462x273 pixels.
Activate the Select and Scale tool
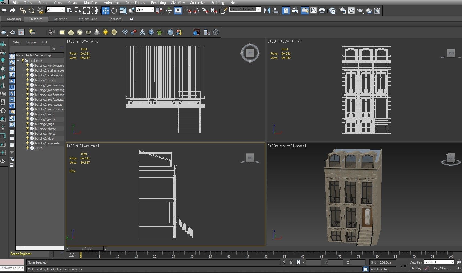123,11
